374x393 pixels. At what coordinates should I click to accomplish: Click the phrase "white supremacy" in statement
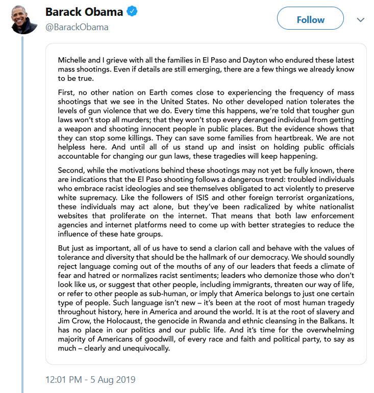point(87,198)
